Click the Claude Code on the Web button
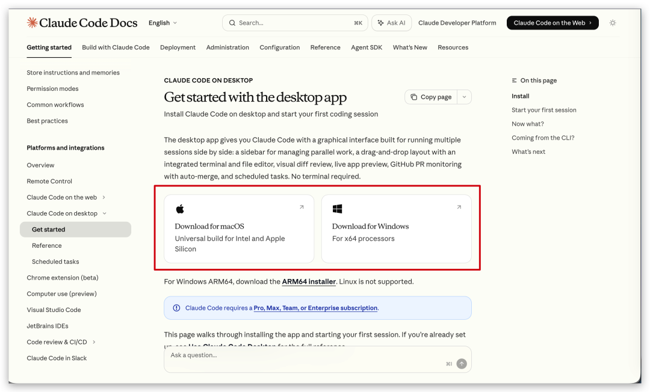The width and height of the screenshot is (650, 392). point(552,23)
